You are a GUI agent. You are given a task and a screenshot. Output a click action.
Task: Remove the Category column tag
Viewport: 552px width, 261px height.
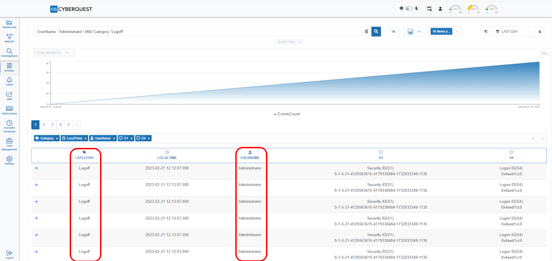(x=57, y=138)
